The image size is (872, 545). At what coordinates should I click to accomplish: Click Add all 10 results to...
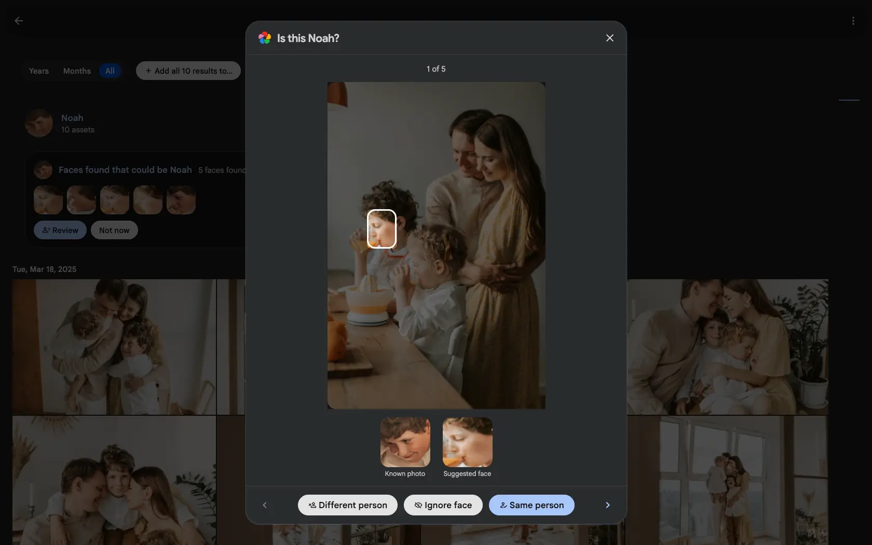(x=188, y=71)
